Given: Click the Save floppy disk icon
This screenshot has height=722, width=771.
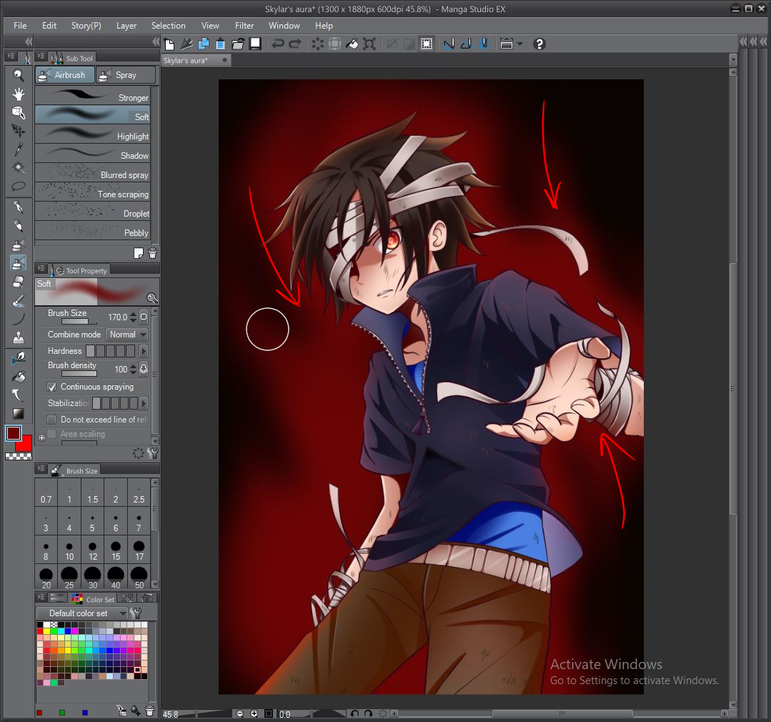Looking at the screenshot, I should [x=255, y=44].
